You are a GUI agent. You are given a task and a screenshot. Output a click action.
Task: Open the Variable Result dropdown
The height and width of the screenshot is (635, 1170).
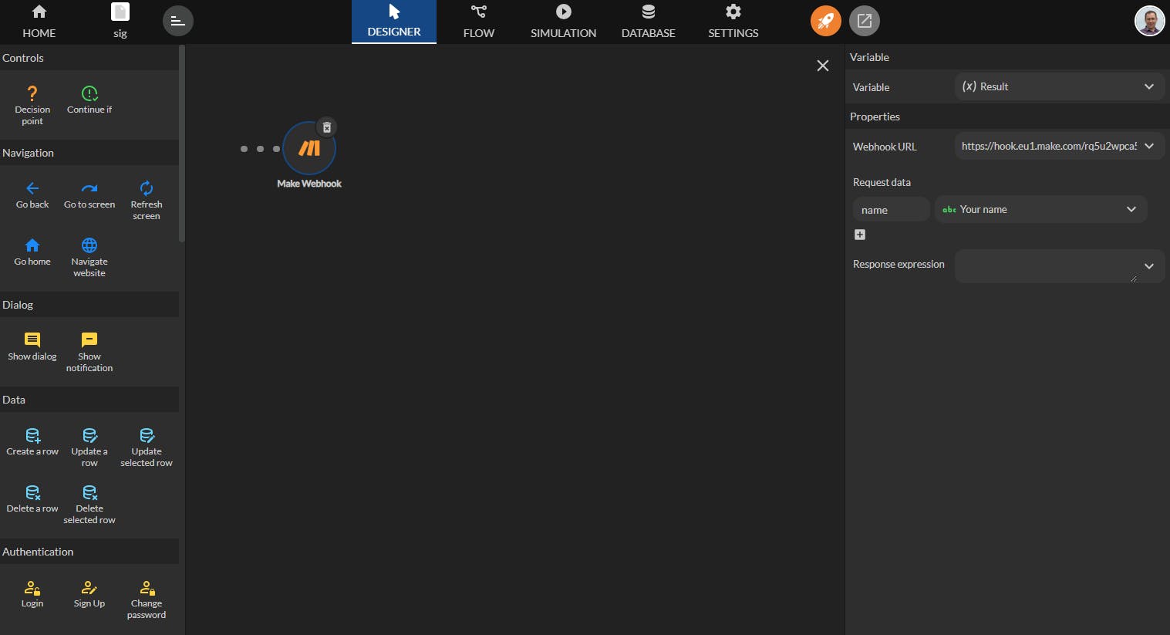[x=1060, y=86]
